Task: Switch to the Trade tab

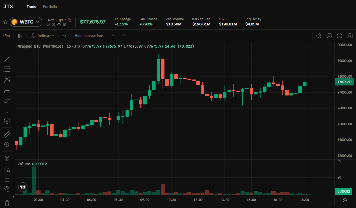Action: pyautogui.click(x=31, y=6)
